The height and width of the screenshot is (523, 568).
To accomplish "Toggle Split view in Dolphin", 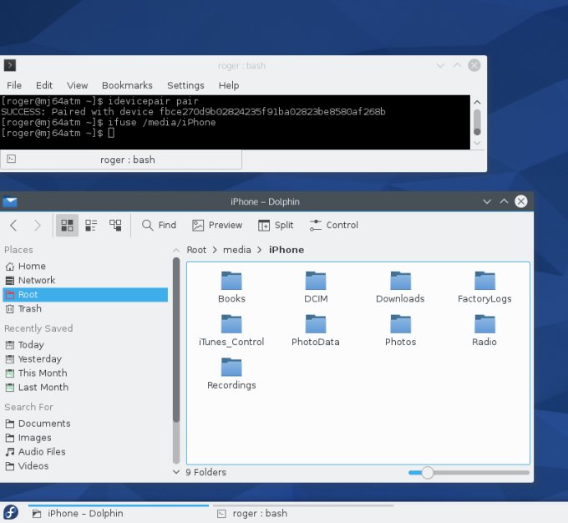I will (x=275, y=226).
